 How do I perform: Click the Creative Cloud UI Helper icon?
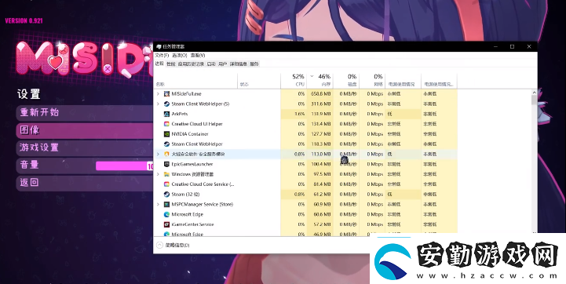point(166,124)
